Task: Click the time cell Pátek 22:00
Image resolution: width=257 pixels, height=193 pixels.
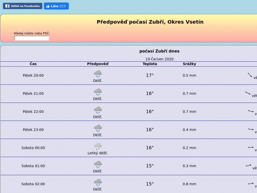Action: 33,112
